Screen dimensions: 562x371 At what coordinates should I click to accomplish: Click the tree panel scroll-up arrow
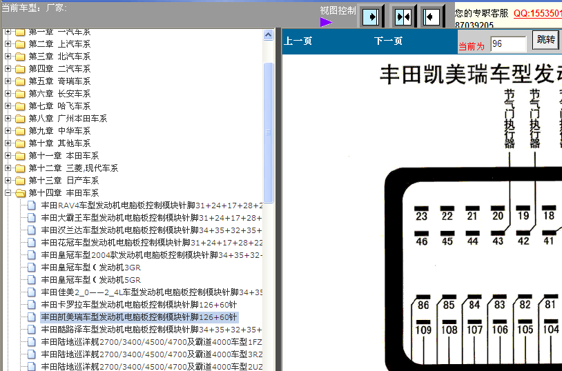[268, 34]
